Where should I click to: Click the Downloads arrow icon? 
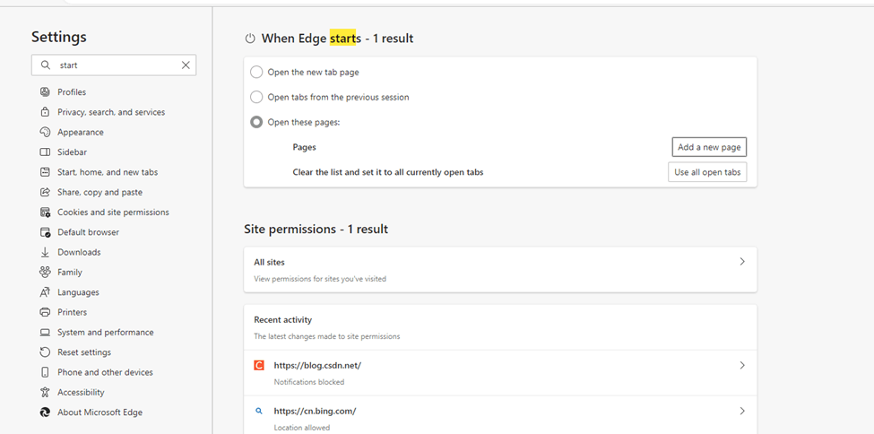45,252
